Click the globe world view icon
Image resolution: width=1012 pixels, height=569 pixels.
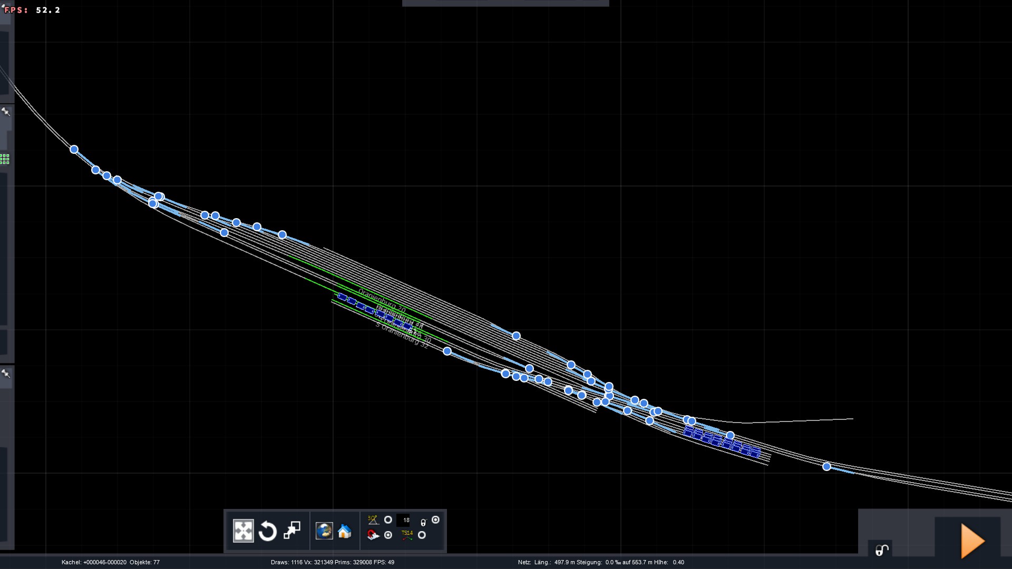(x=324, y=531)
